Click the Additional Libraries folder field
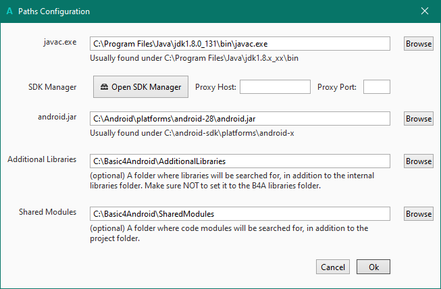Viewport: 441px width, 289px height. (x=240, y=161)
